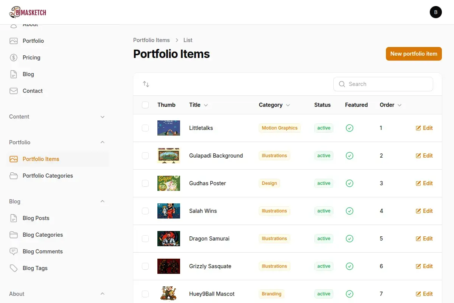Viewport: 454px width, 303px height.
Task: Click featured checkmark for Gulapadi Background
Action: 350,156
